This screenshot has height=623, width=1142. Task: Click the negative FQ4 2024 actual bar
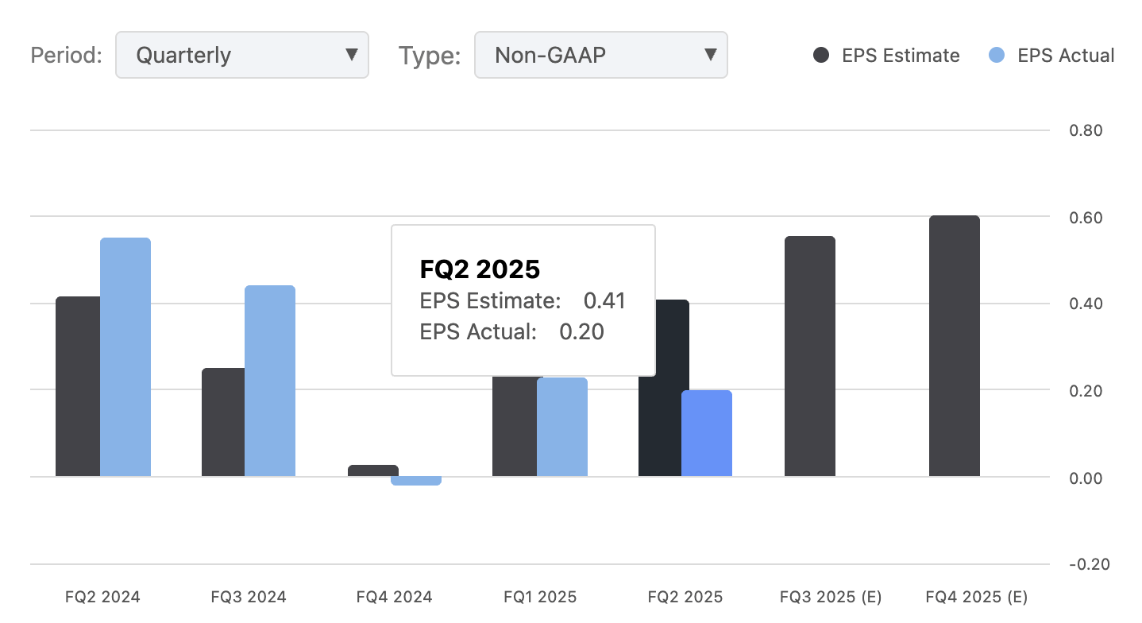[417, 479]
